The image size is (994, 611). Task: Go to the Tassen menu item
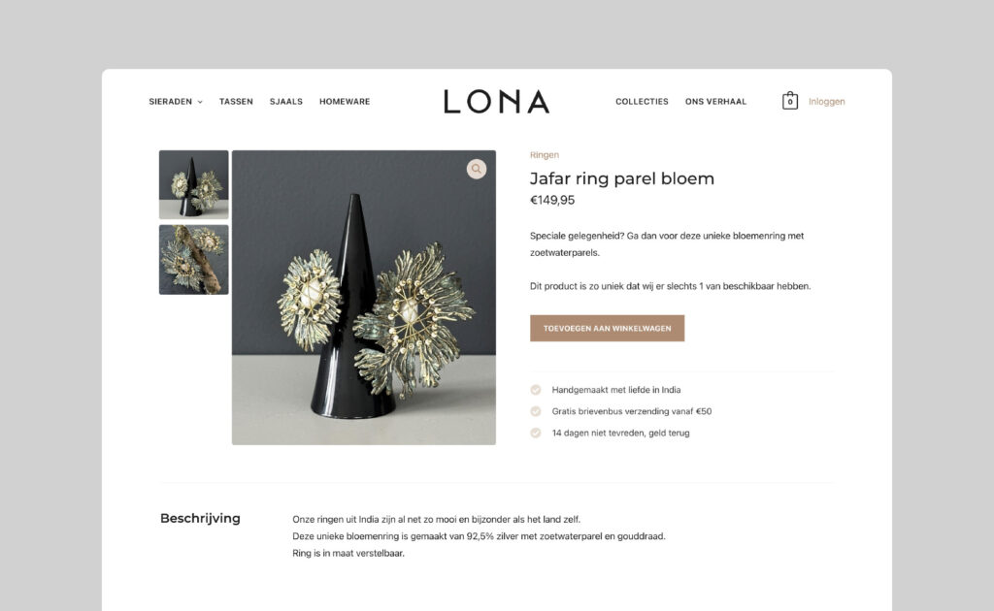pyautogui.click(x=236, y=101)
